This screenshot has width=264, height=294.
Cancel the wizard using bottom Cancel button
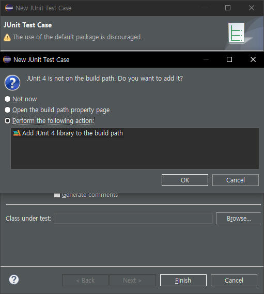point(234,281)
